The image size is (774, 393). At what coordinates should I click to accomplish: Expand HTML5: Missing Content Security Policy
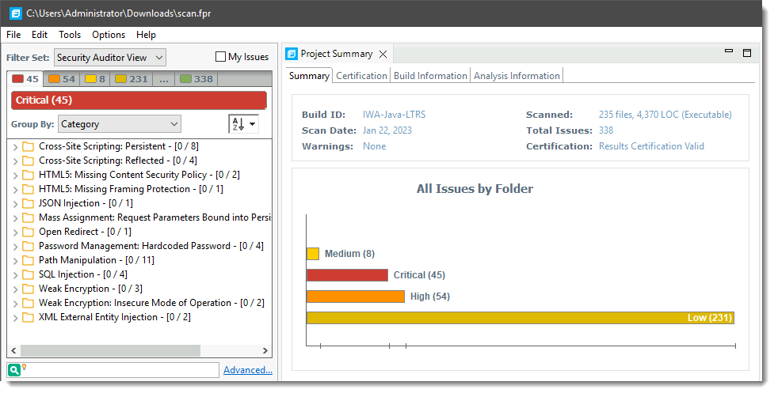coord(15,176)
